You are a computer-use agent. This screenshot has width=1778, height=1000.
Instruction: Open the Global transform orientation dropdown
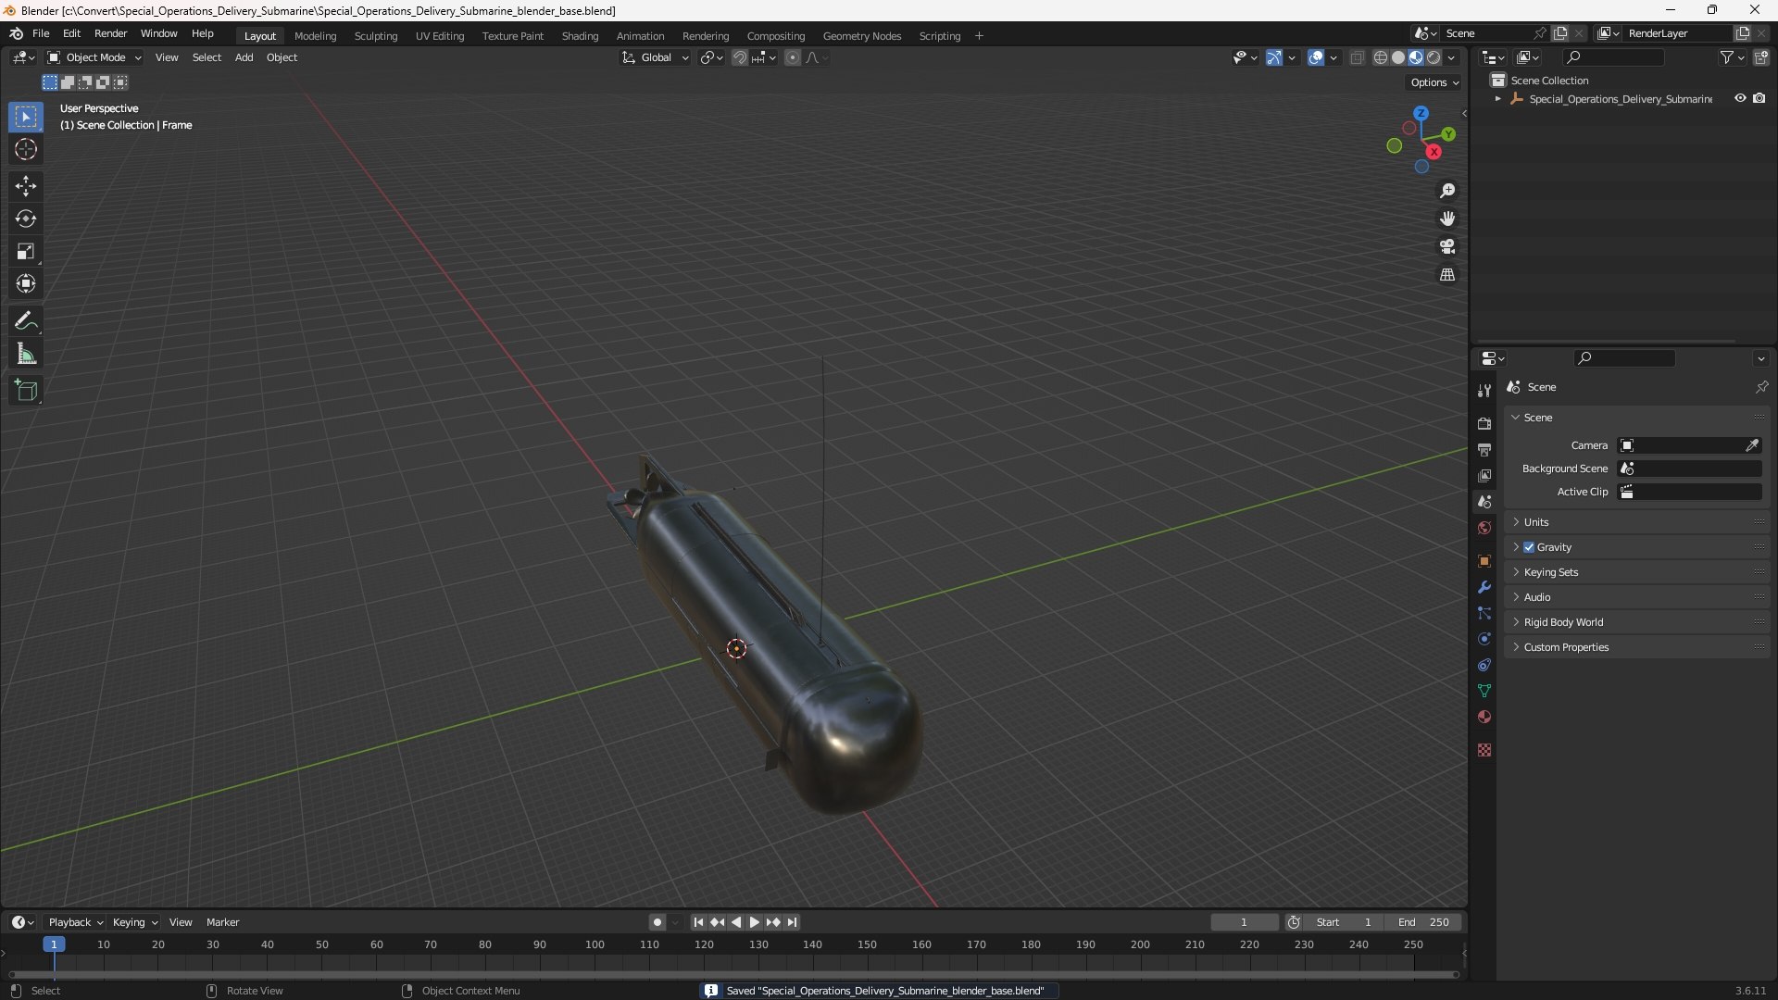[655, 57]
